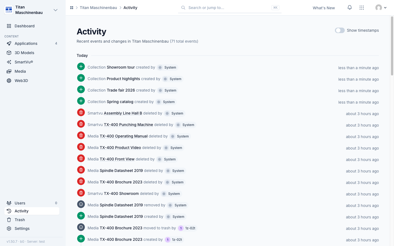Click the SmartVu sparkles icon
This screenshot has width=394, height=246.
pyautogui.click(x=9, y=62)
